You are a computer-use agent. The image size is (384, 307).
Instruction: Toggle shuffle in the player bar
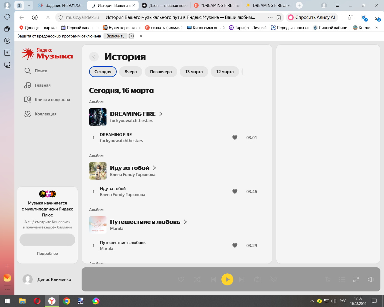(197, 279)
